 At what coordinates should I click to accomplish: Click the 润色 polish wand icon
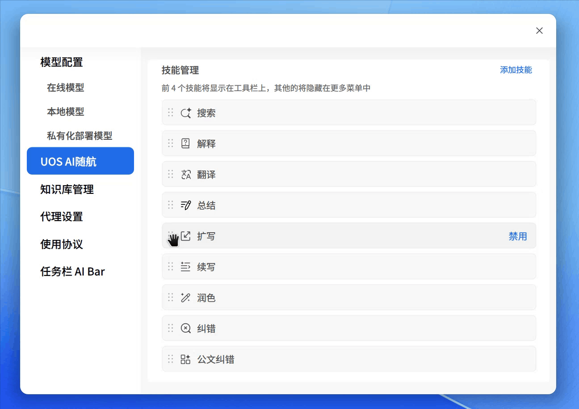coord(186,297)
